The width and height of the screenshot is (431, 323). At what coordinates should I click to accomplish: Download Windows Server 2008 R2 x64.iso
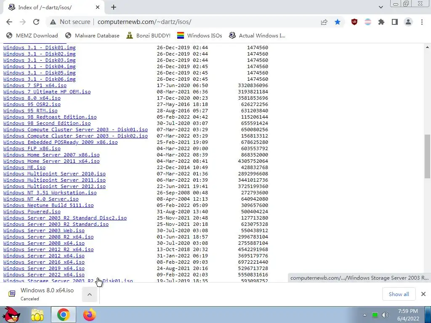[48, 237]
